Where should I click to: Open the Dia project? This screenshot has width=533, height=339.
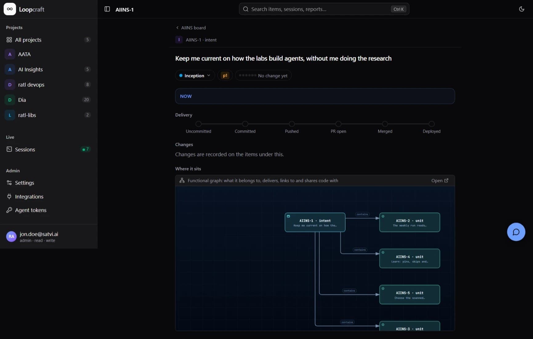[x=48, y=100]
